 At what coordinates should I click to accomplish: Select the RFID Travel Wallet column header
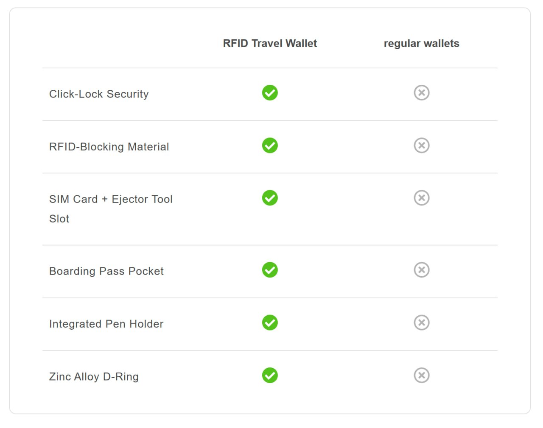(x=270, y=44)
